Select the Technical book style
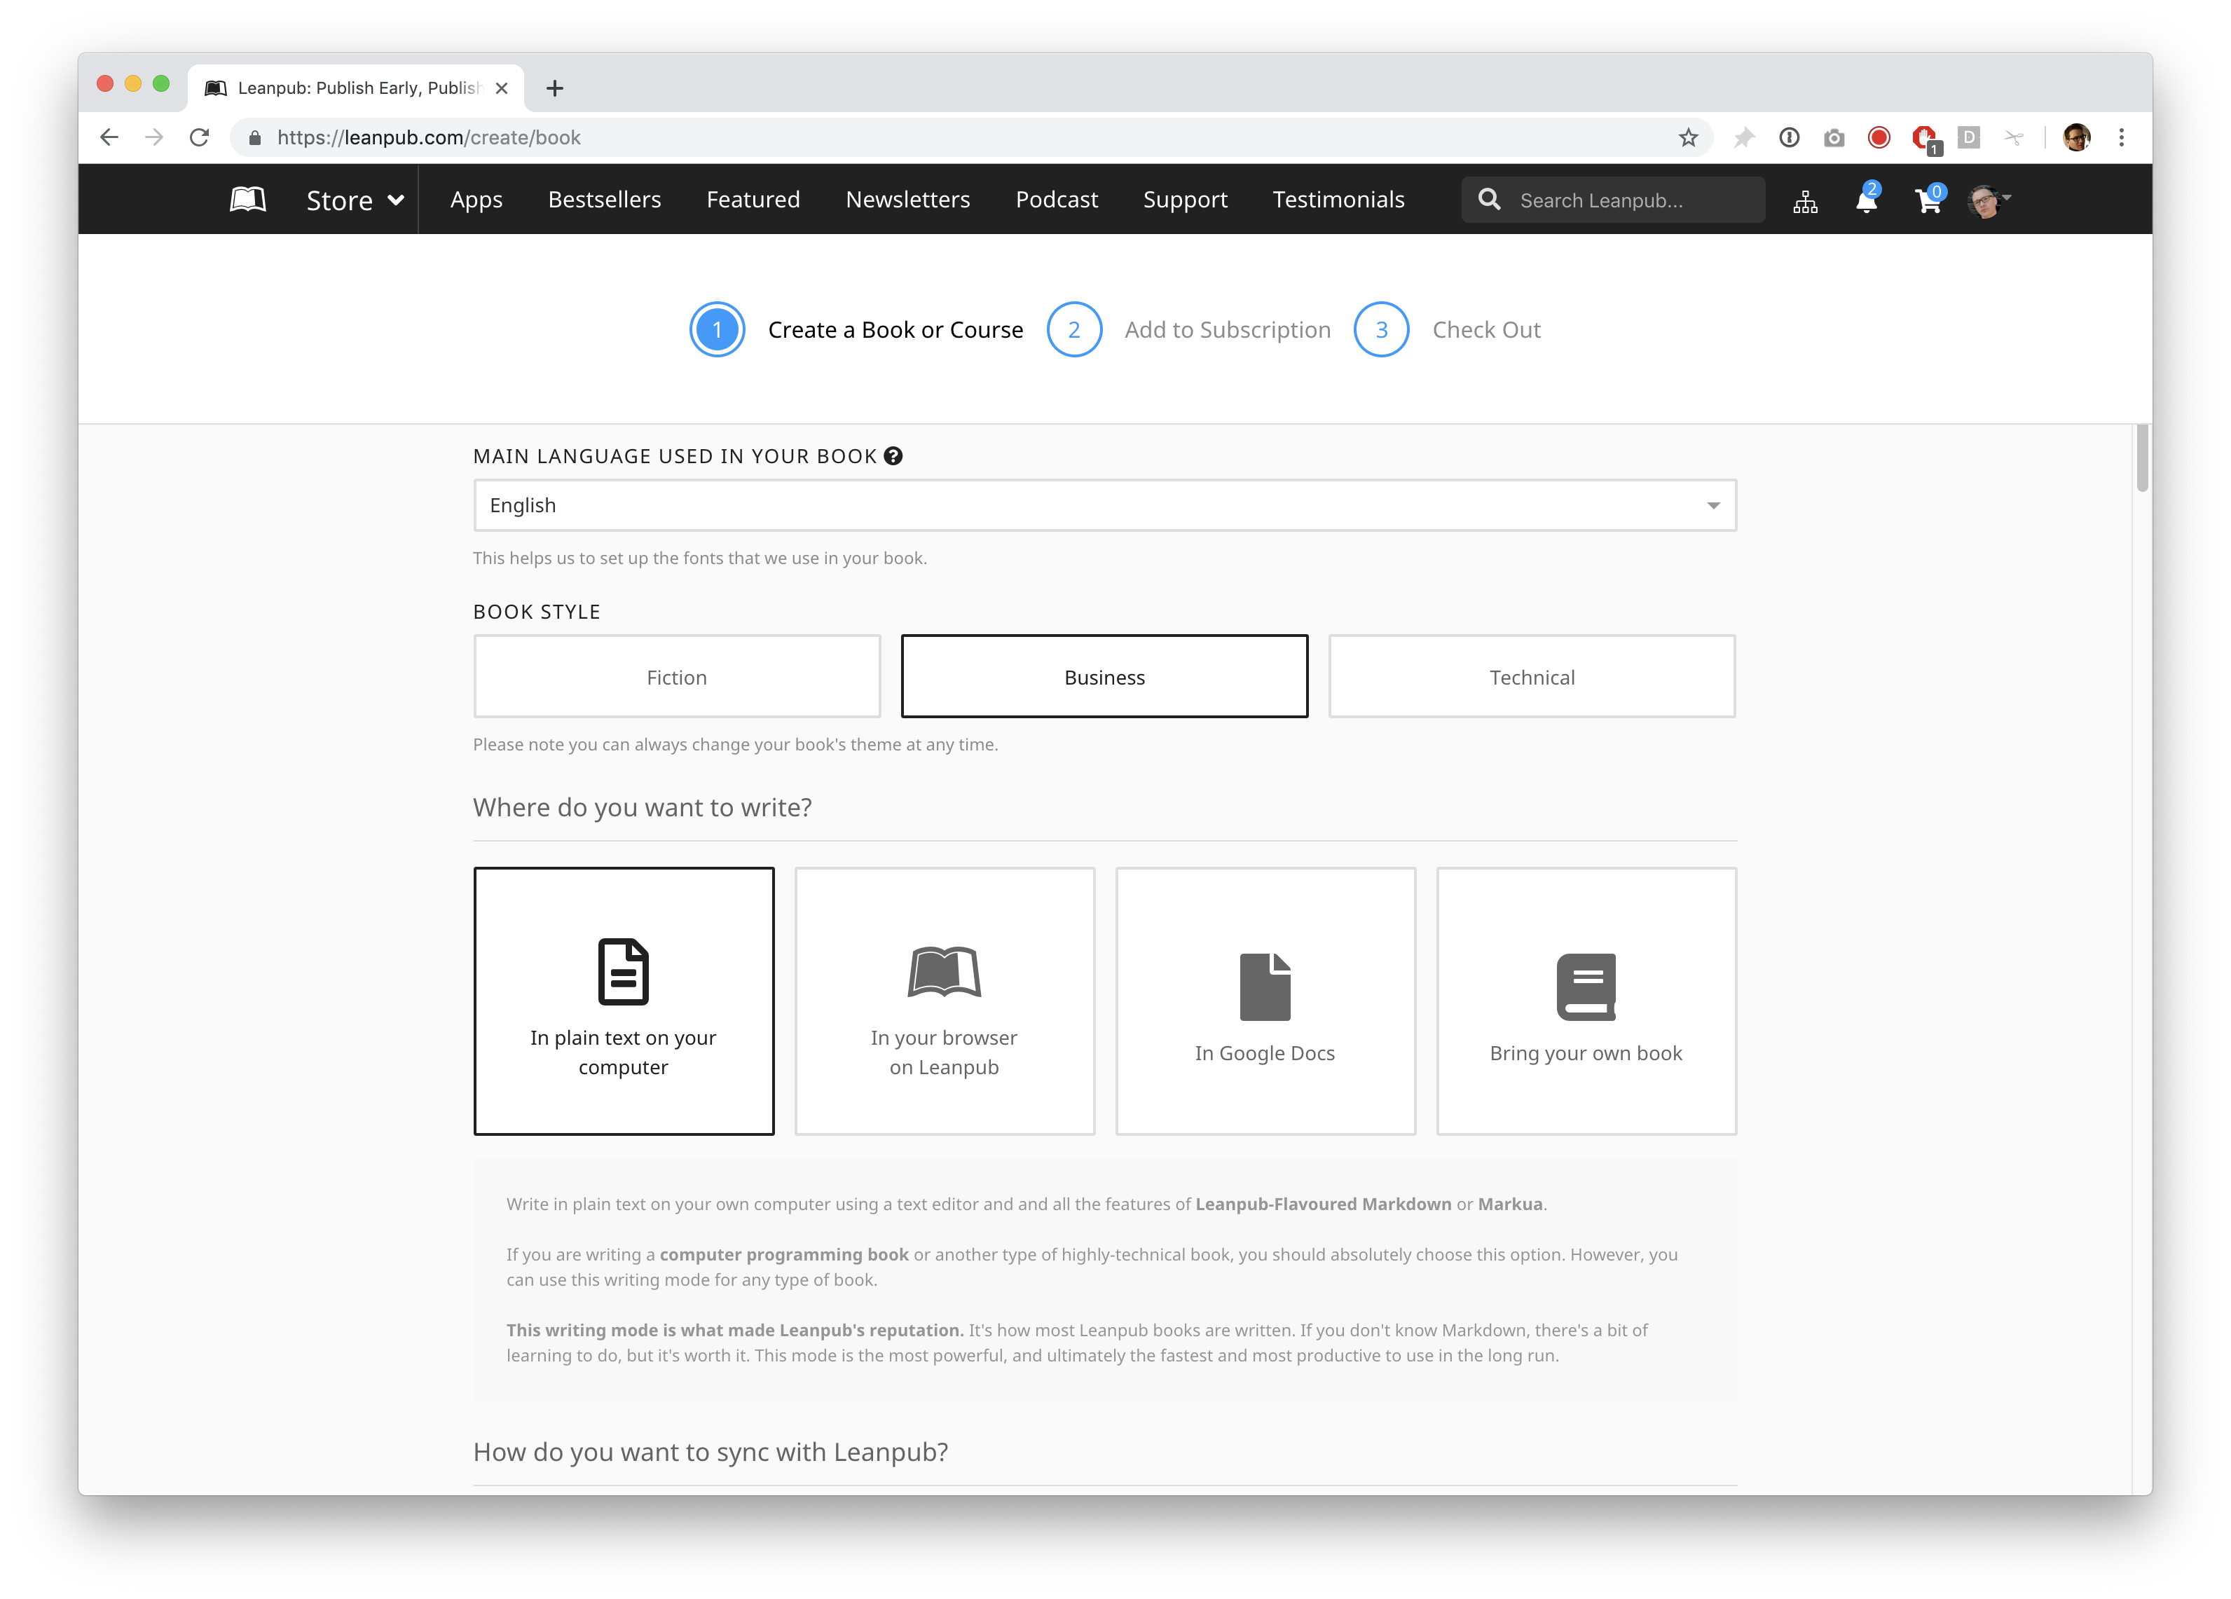2231x1599 pixels. pos(1532,676)
